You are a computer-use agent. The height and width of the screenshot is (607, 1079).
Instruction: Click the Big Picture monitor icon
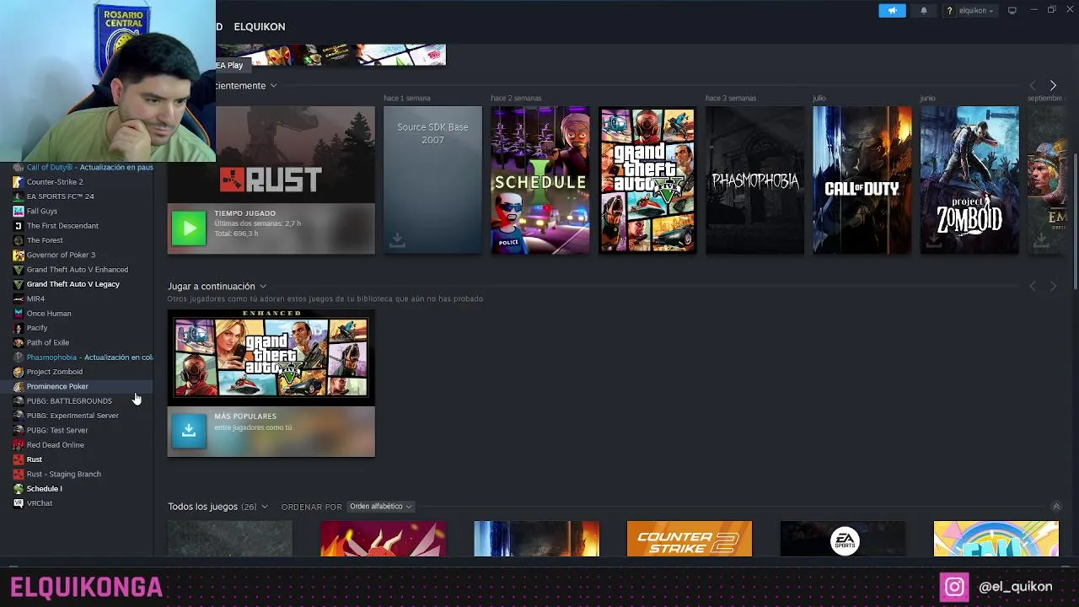click(x=1012, y=11)
